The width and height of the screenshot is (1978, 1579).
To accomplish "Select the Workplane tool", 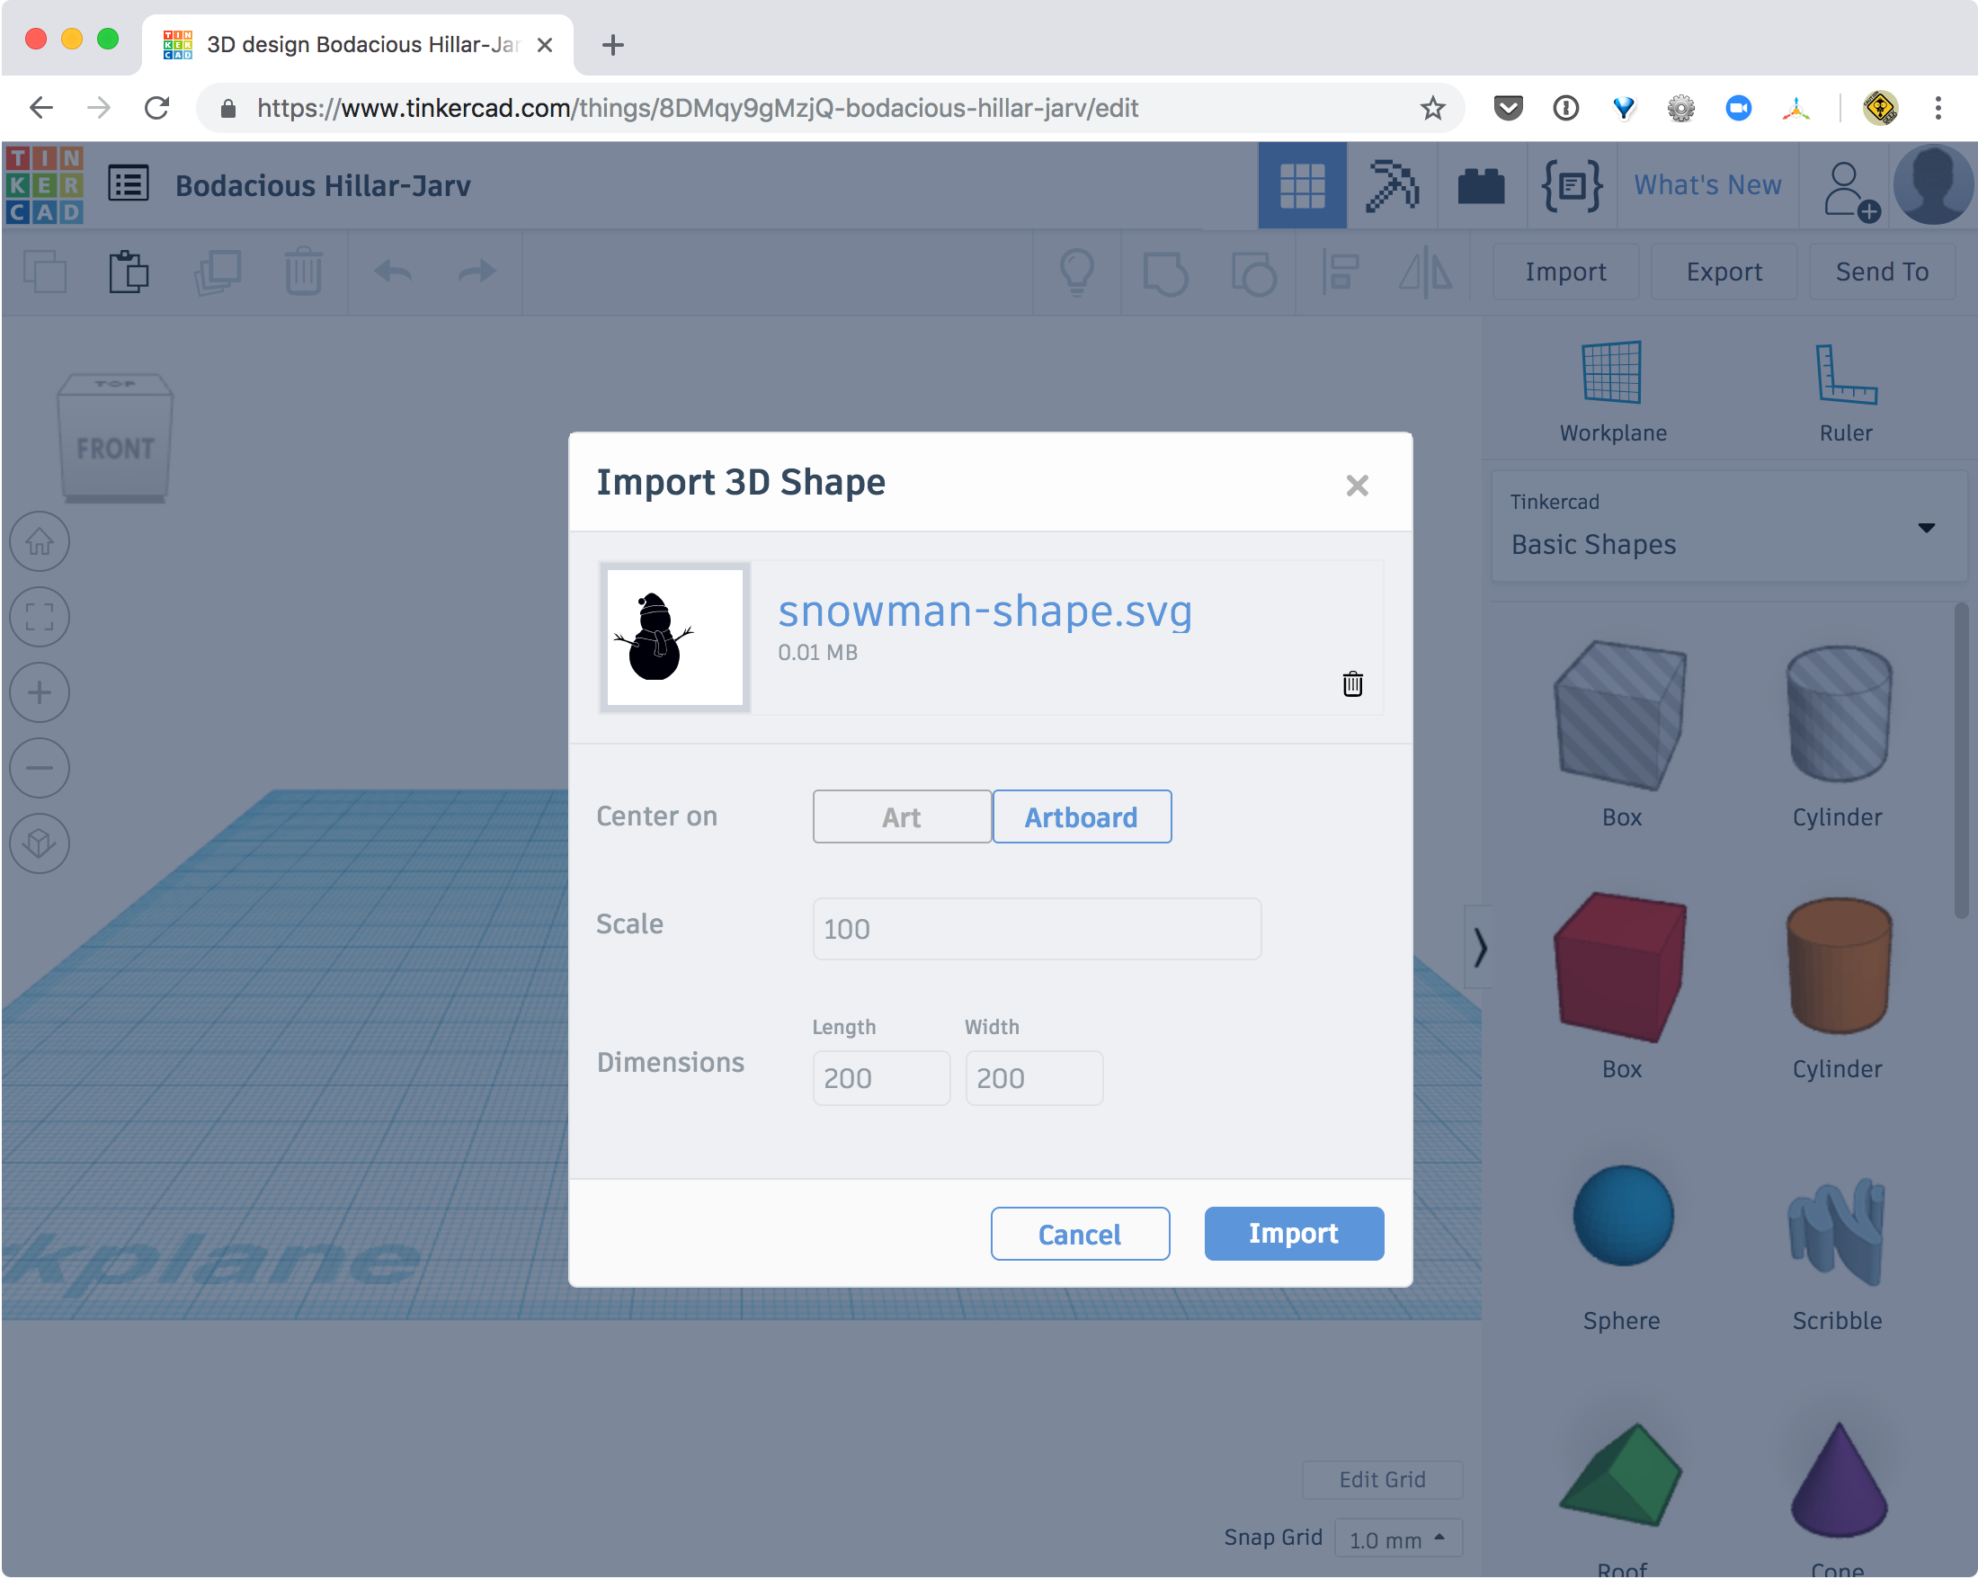I will tap(1612, 390).
